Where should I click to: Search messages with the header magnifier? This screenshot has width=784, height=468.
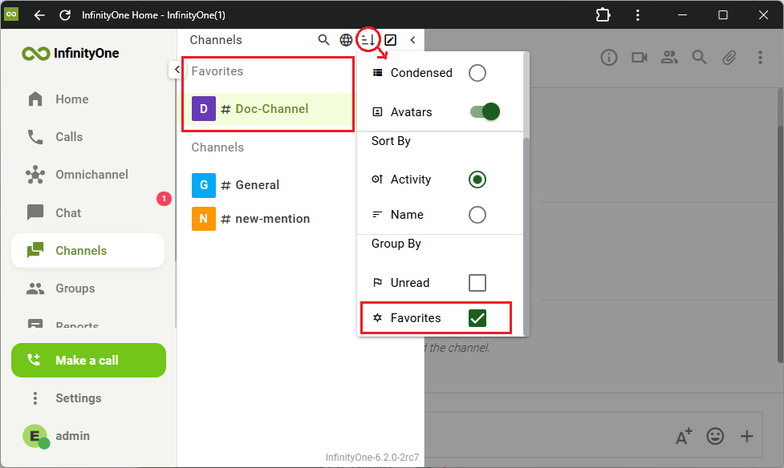coord(700,58)
